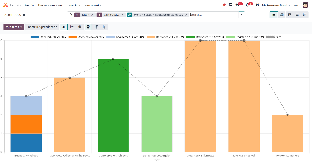Click the Events app name
312x163 pixels.
(15, 5)
